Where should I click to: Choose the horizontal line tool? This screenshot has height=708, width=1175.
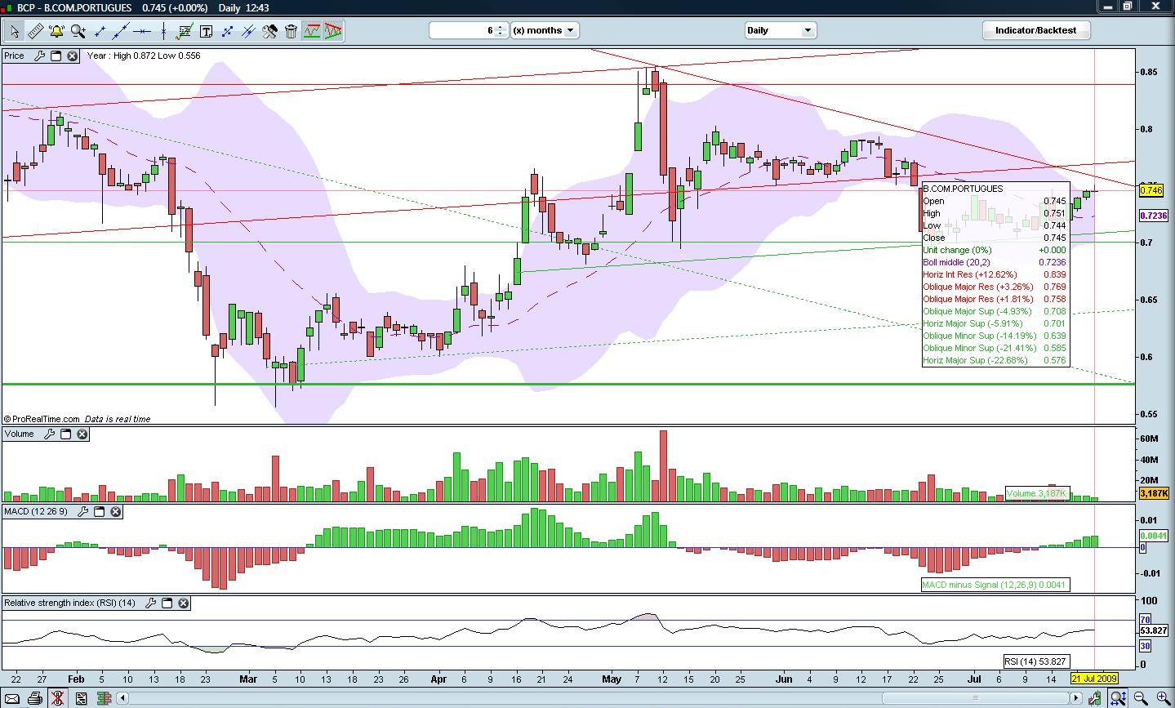click(x=142, y=31)
